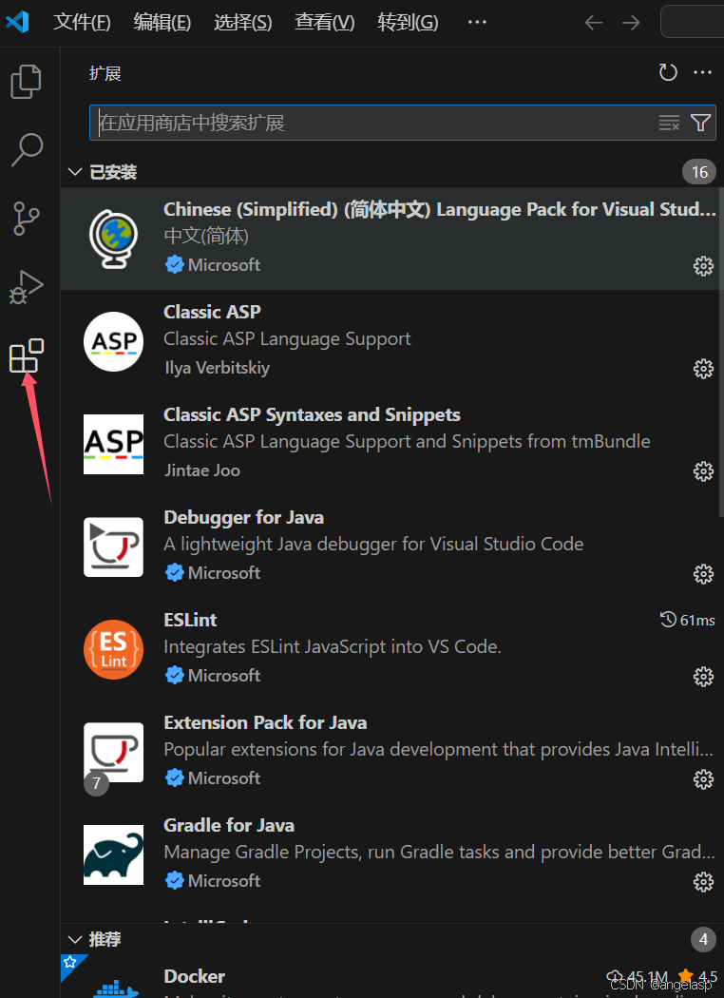724x998 pixels.
Task: Open the 转到(G) menu
Action: pos(408,22)
